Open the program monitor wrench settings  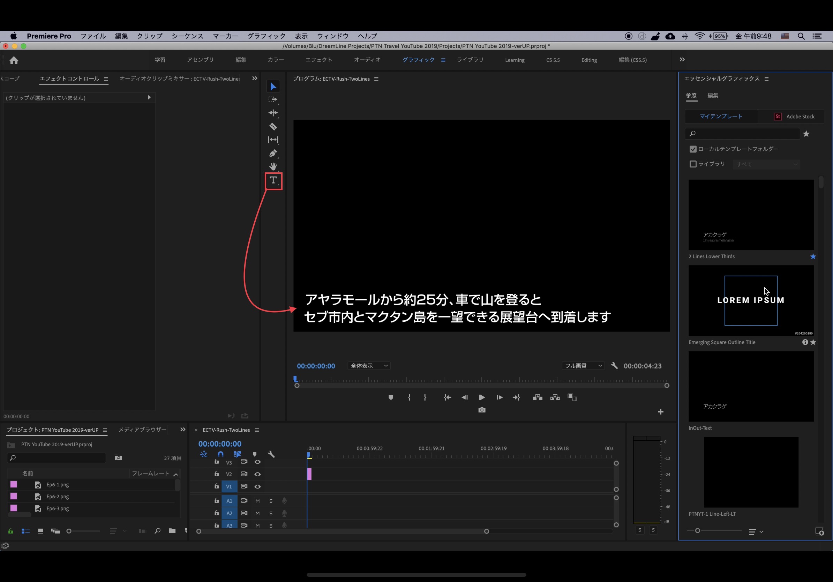pyautogui.click(x=614, y=365)
